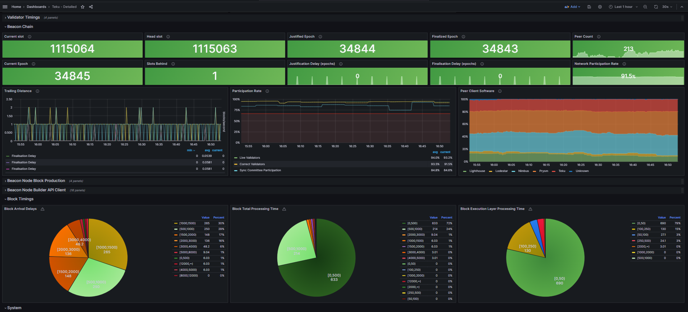Expand the Validator Timings row

click(23, 18)
